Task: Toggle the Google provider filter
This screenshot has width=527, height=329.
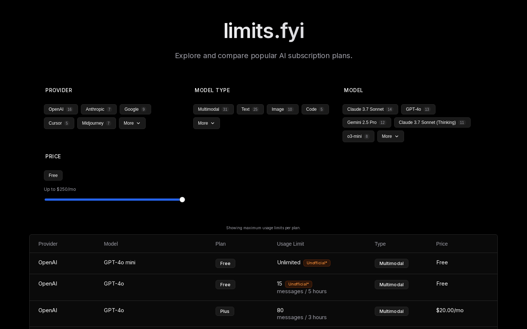Action: pyautogui.click(x=135, y=109)
